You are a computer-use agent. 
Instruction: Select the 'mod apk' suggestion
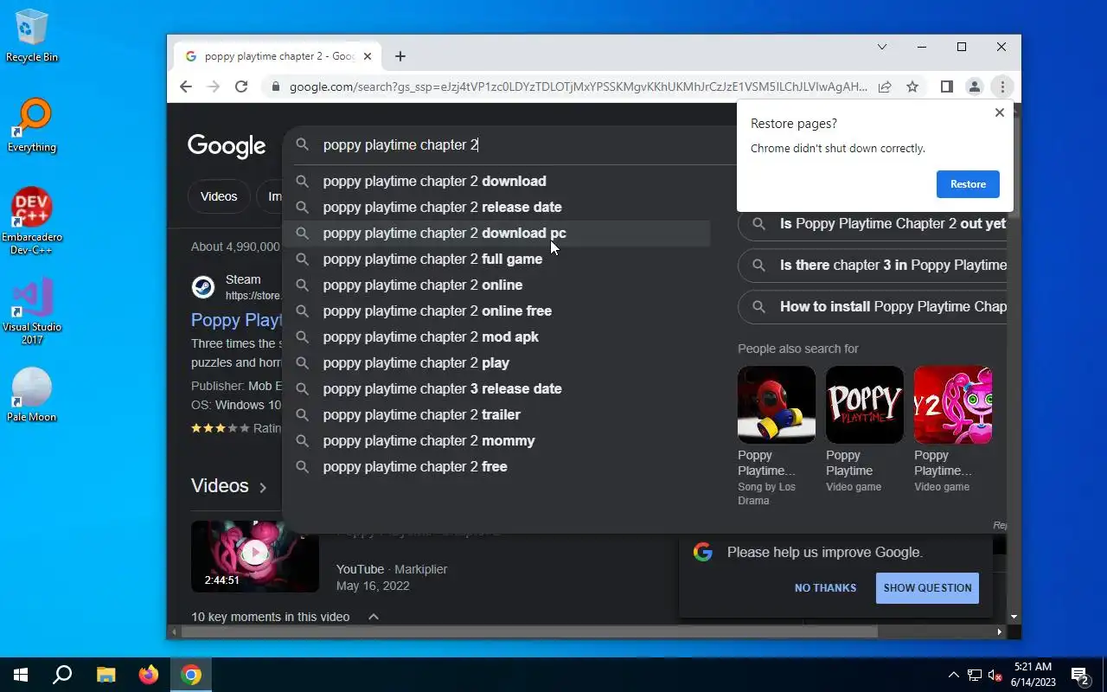point(496,336)
